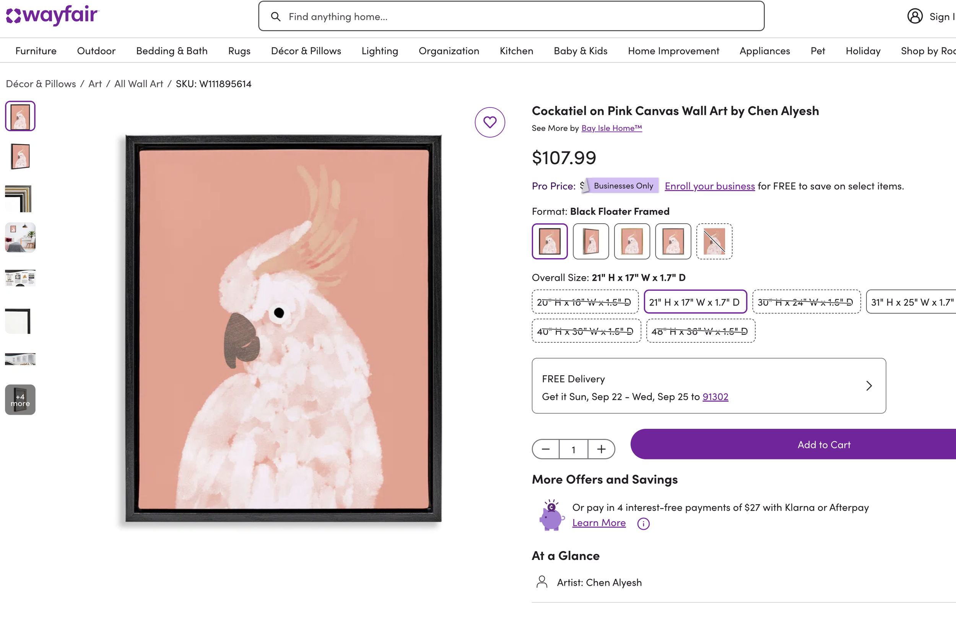Screen dimensions: 956x617
Task: Click the heart save-to-favorites icon
Action: click(489, 122)
